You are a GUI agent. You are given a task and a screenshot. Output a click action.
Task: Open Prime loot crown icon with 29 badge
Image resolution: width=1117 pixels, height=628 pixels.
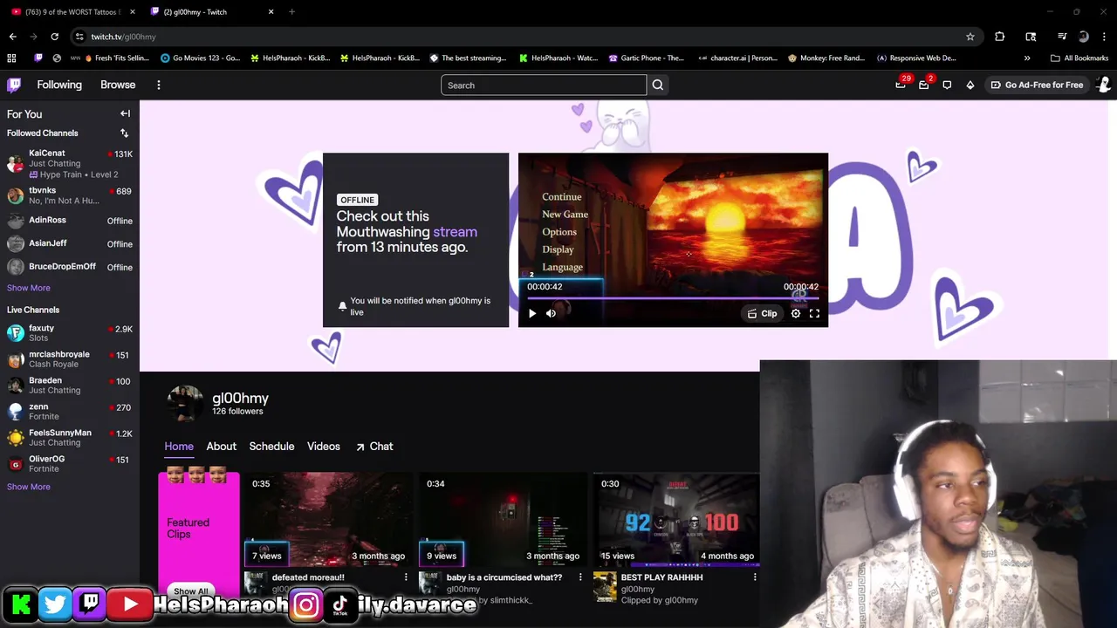coord(901,84)
